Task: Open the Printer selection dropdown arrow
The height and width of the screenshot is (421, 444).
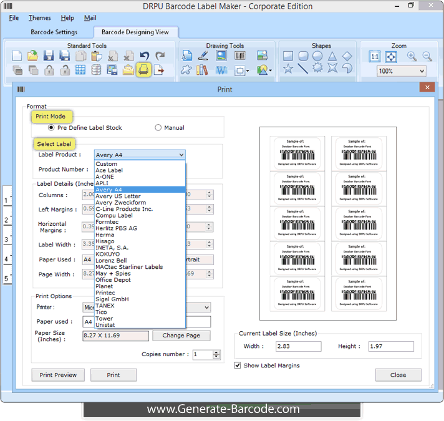Action: click(x=206, y=307)
